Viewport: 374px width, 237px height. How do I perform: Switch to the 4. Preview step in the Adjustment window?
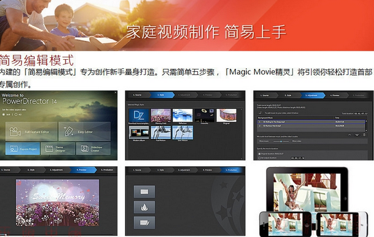point(335,95)
